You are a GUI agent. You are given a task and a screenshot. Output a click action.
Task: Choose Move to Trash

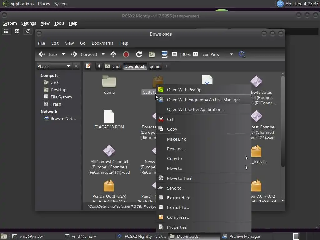[x=203, y=178]
